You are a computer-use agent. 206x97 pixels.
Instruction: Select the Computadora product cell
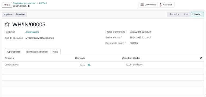(x=12, y=65)
